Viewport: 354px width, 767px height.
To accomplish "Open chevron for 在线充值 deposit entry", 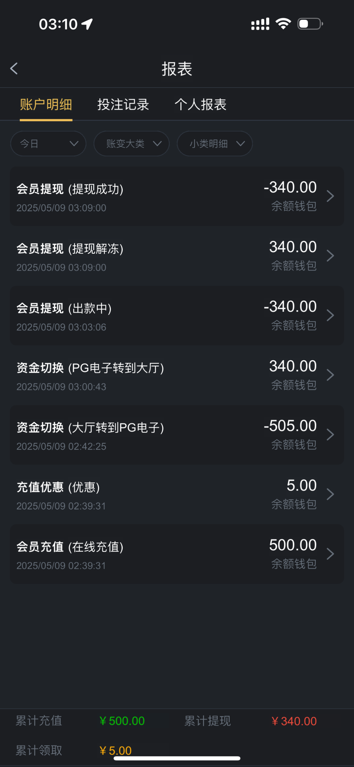I will tap(330, 554).
